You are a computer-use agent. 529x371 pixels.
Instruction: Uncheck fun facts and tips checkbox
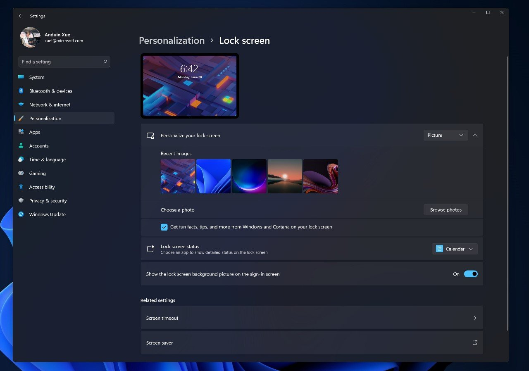[164, 227]
